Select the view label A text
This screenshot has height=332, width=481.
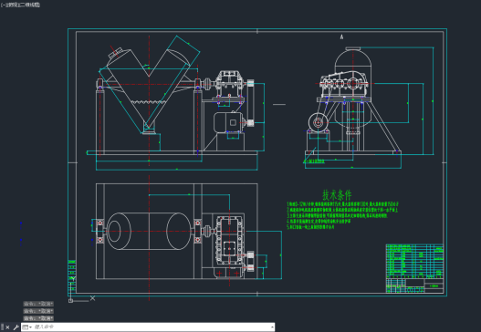point(341,37)
